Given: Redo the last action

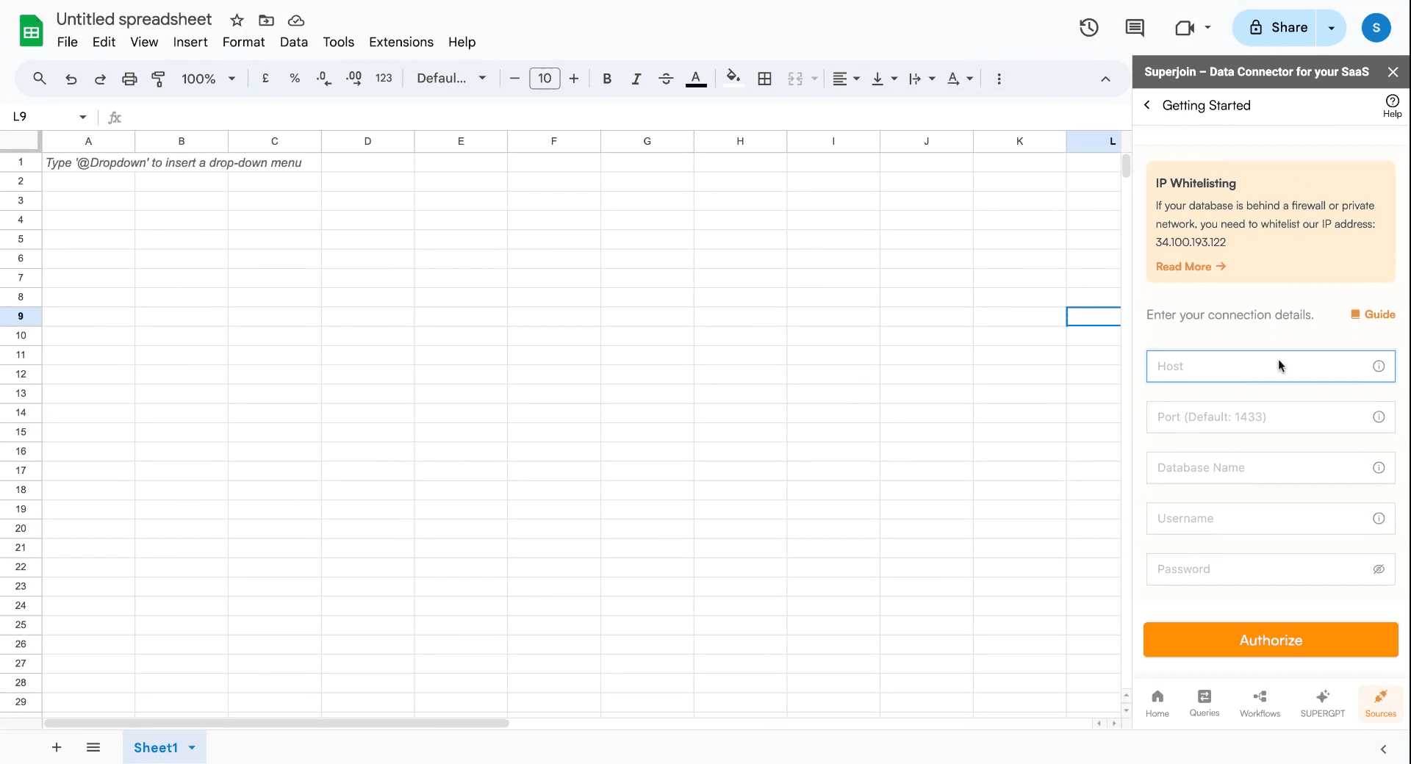Looking at the screenshot, I should tap(100, 79).
